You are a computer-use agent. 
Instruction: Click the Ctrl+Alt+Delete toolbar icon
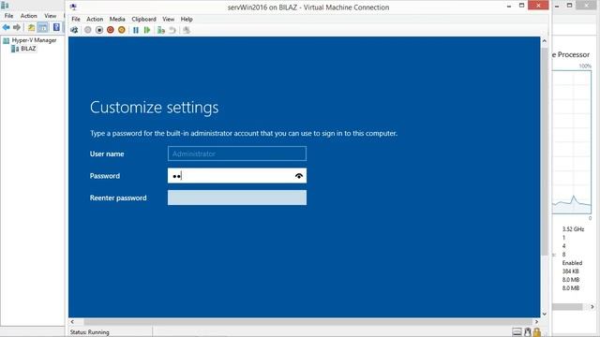tap(74, 30)
